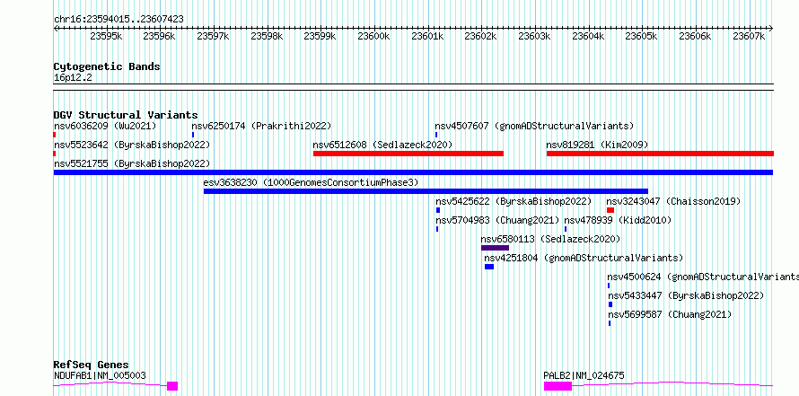
Task: Select the nsv3243047 (Chaisson2019) label
Action: tap(673, 201)
